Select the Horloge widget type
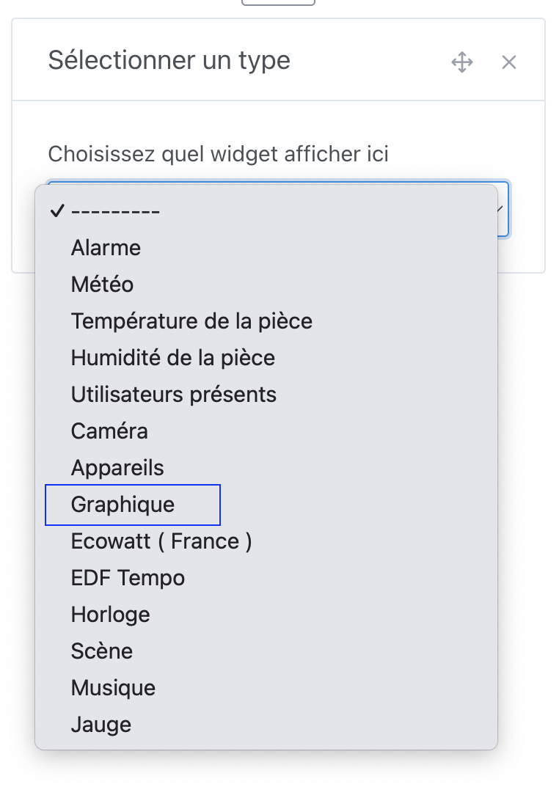The width and height of the screenshot is (559, 798). tap(110, 615)
